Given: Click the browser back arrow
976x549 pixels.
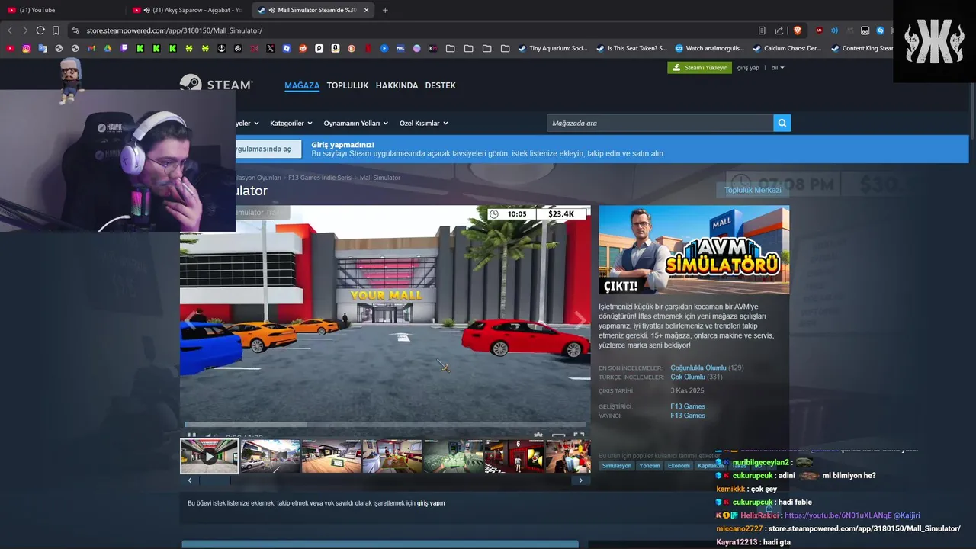Looking at the screenshot, I should (x=10, y=30).
